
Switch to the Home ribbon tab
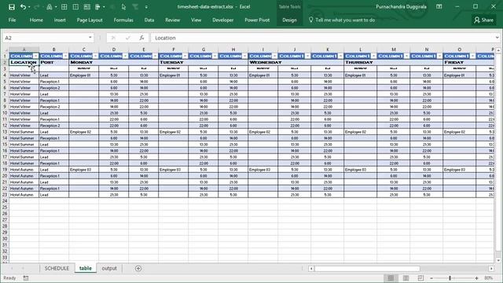click(x=36, y=20)
